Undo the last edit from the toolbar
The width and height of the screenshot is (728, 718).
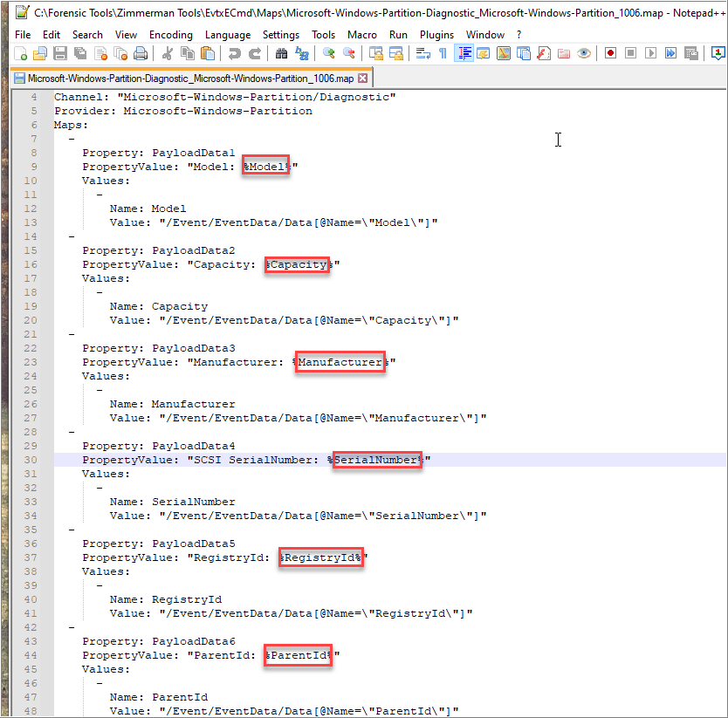234,54
